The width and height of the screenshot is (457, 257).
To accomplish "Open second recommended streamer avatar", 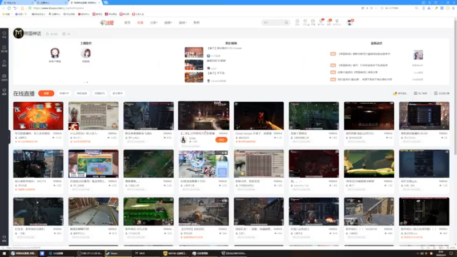I will pos(86,53).
